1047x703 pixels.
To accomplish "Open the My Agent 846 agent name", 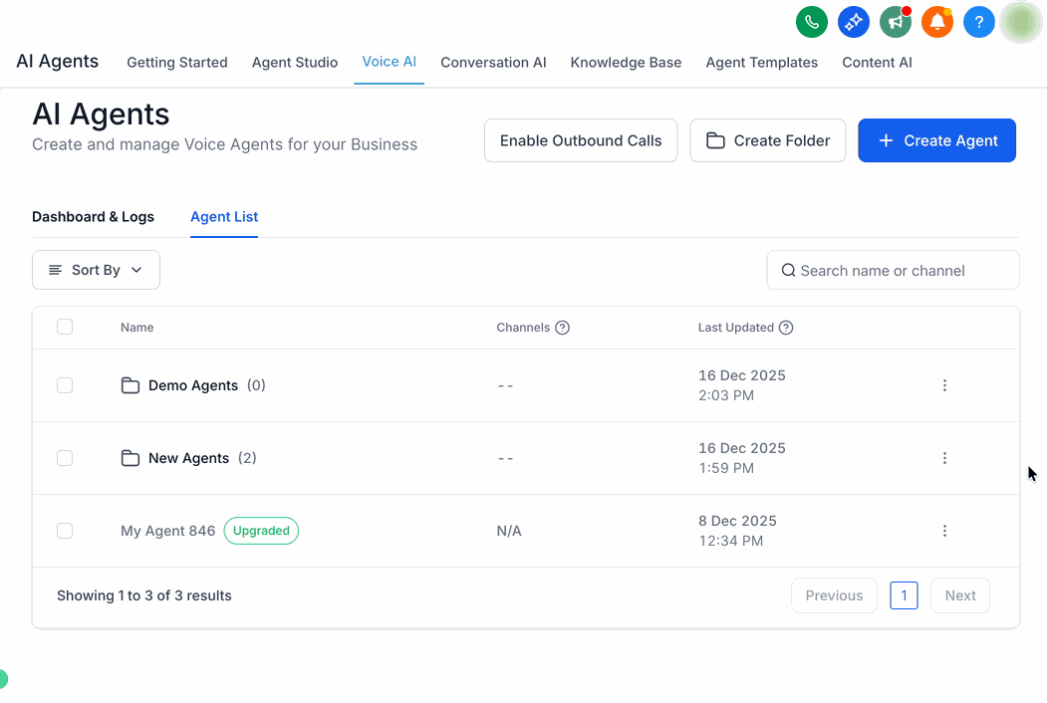I will pos(167,531).
